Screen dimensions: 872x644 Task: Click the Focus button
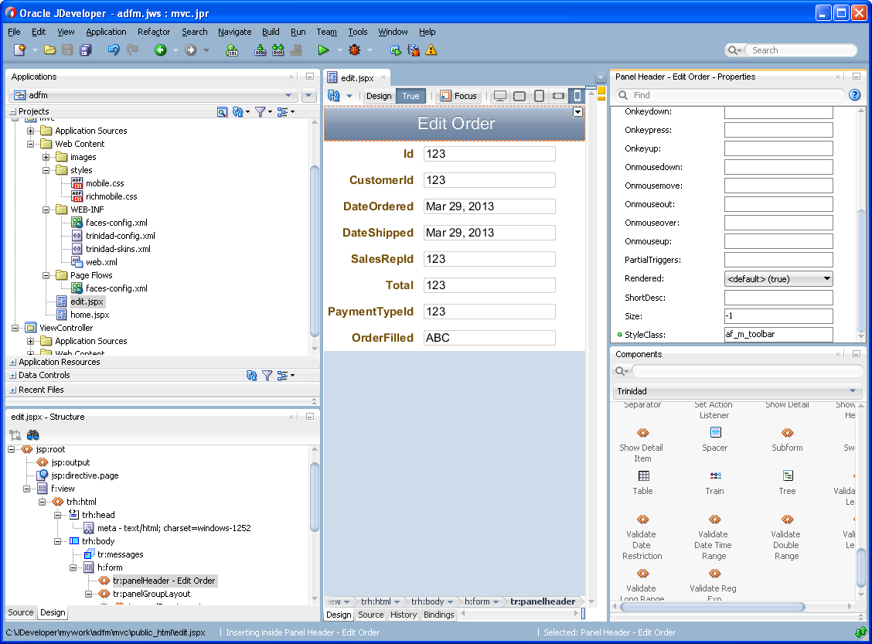458,96
